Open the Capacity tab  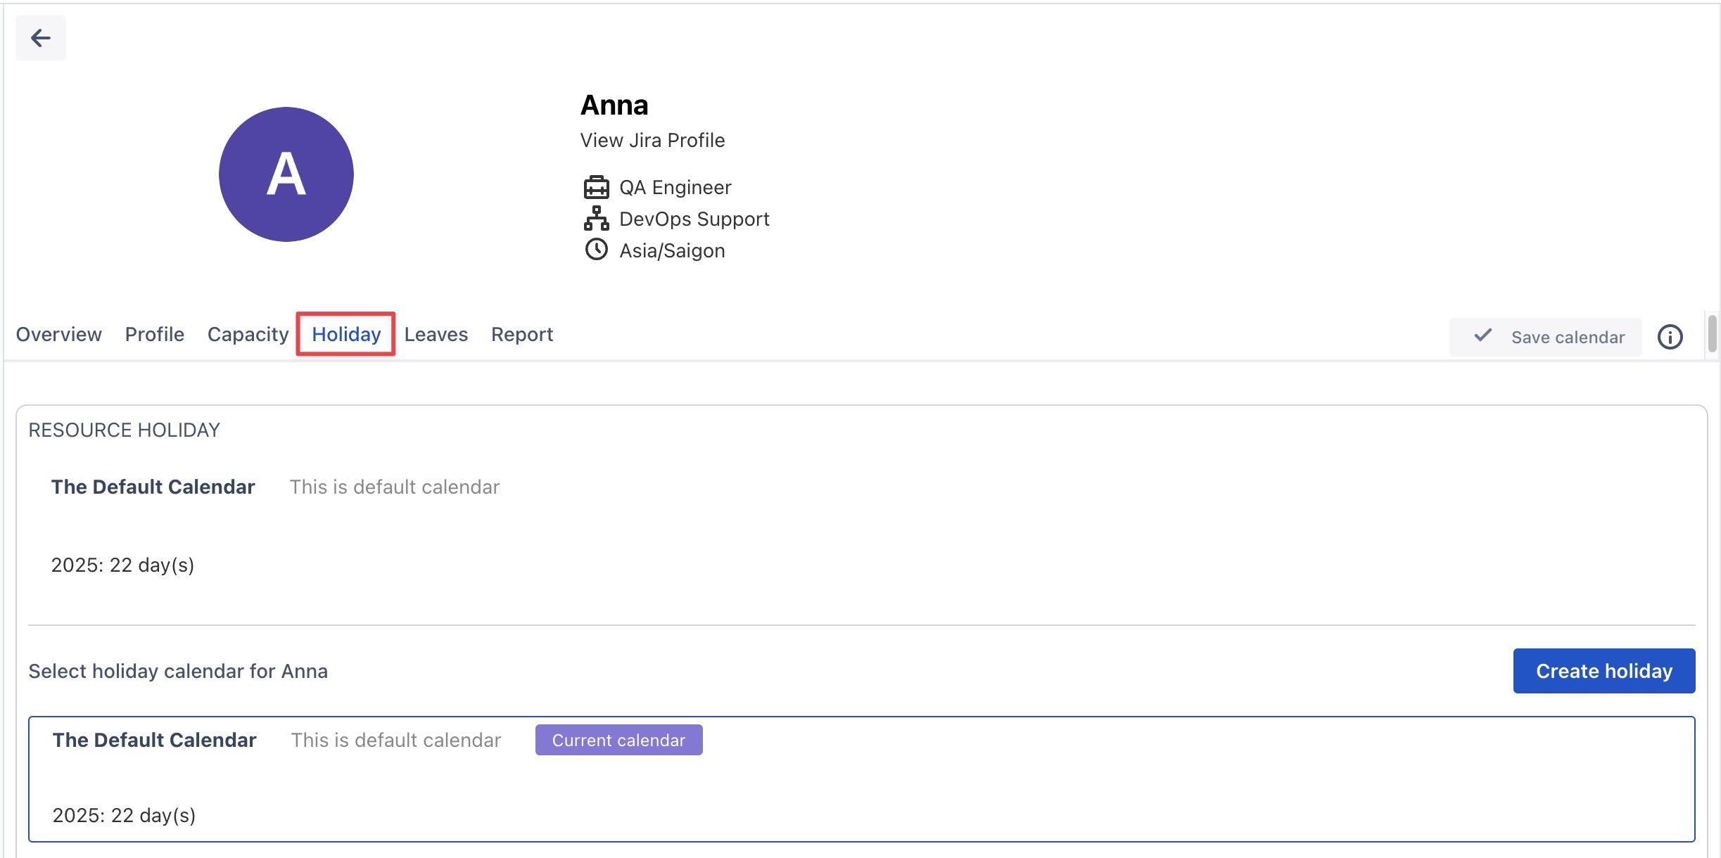click(x=248, y=334)
